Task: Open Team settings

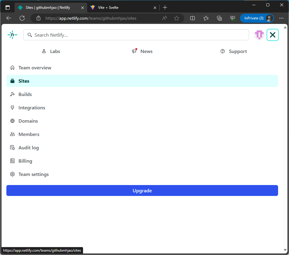Action: pos(142,174)
